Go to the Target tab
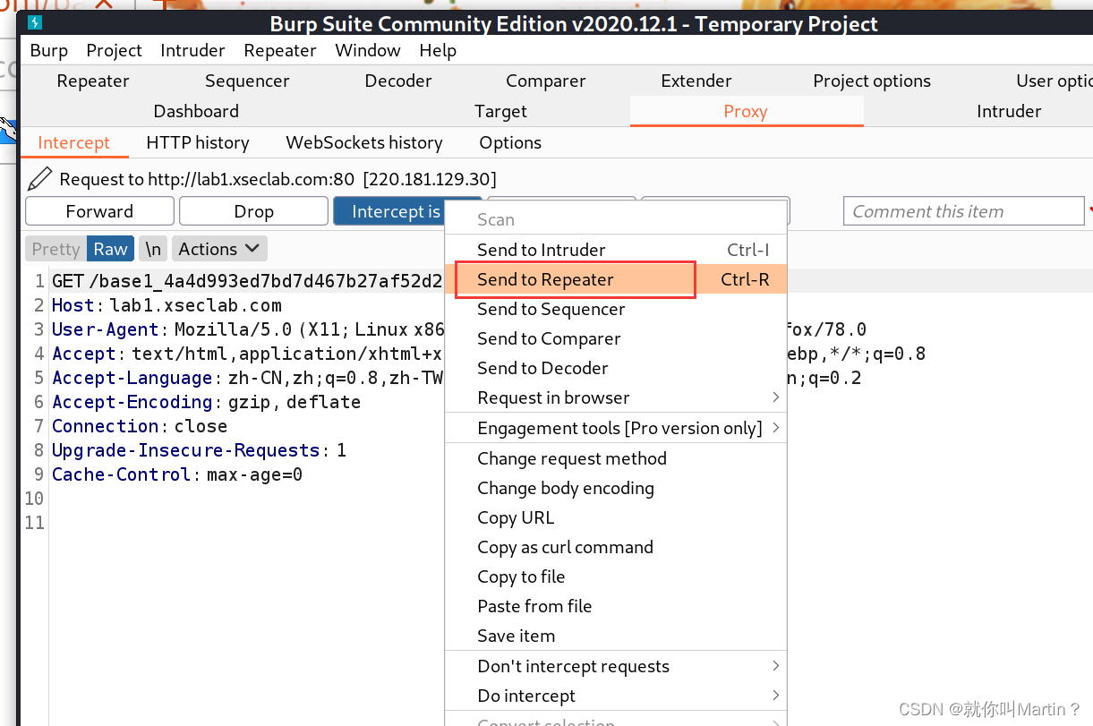 501,111
